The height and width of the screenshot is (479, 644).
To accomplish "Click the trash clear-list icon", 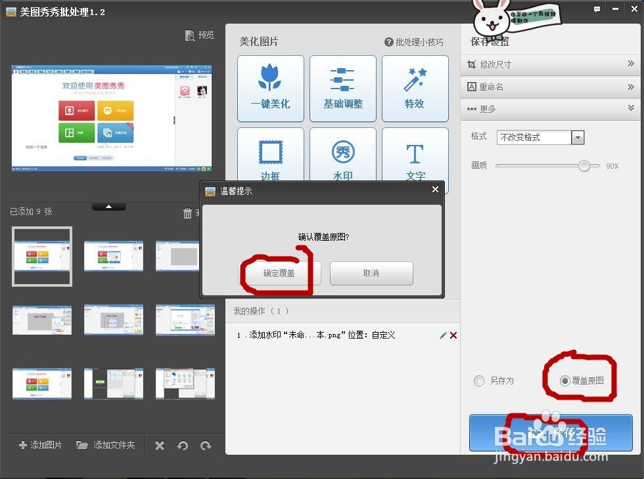I will (187, 213).
